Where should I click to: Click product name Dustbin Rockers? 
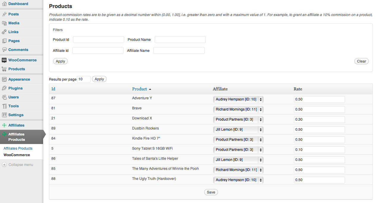point(145,128)
